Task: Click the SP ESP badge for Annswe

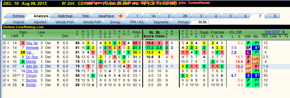Action: (248, 48)
